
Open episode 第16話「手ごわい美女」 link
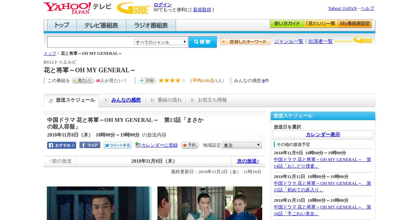click(322, 210)
